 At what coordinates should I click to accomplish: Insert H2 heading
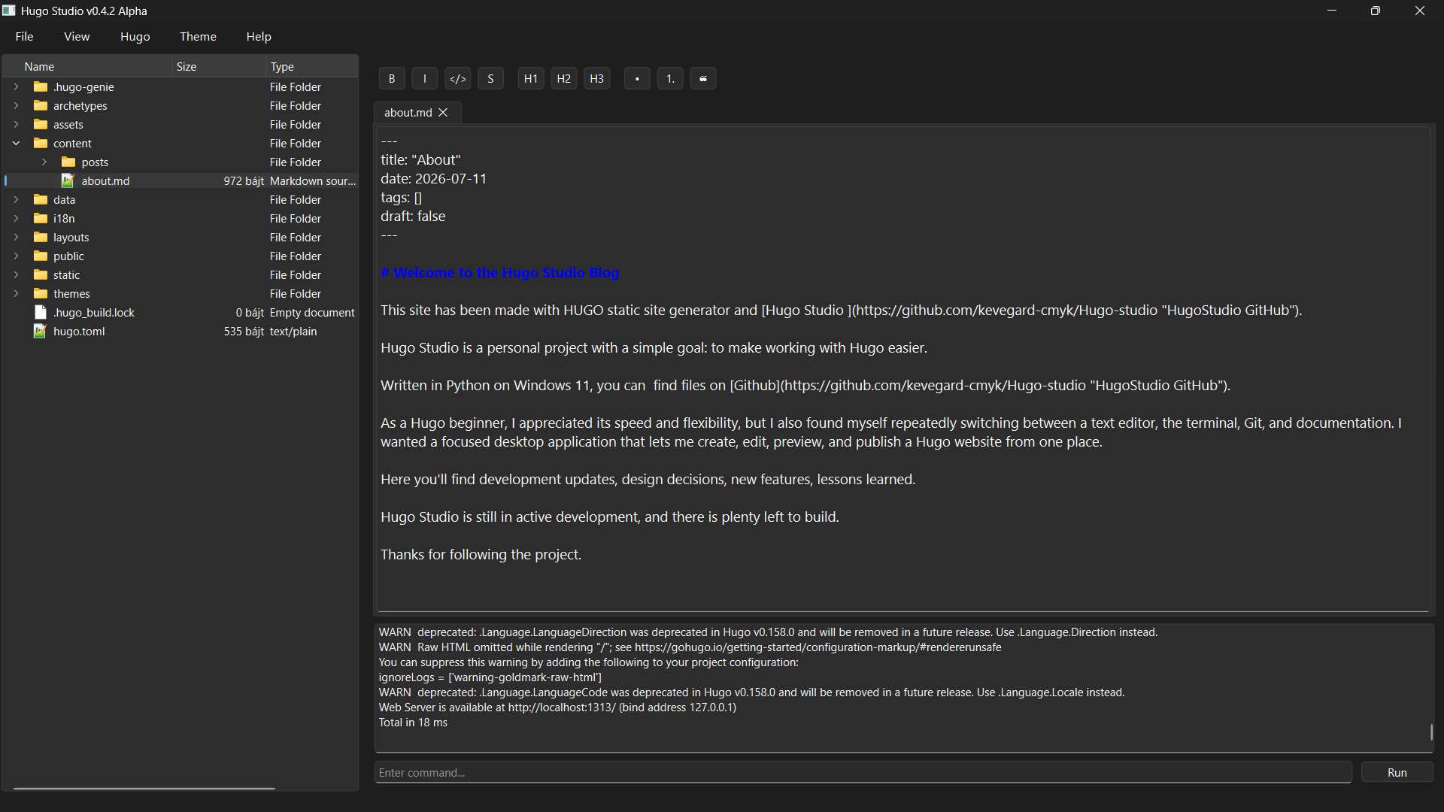click(564, 78)
